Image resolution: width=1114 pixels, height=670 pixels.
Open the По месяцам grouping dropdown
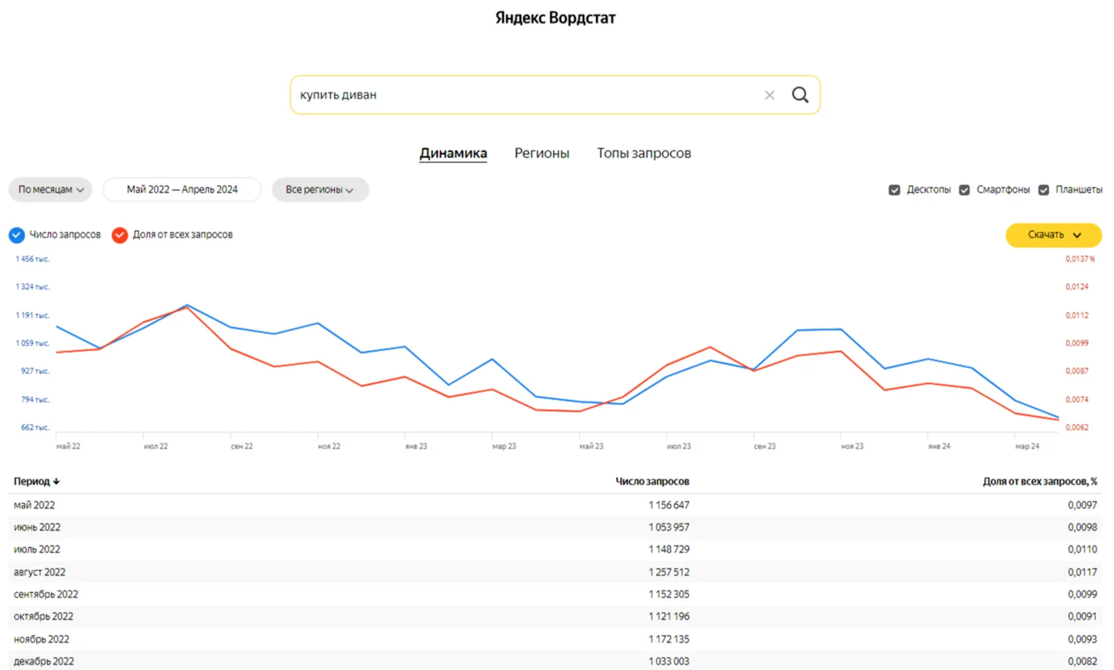click(x=50, y=190)
